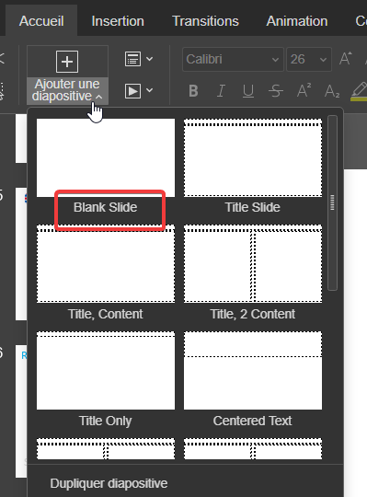
Task: Open the Animation tab
Action: click(297, 21)
